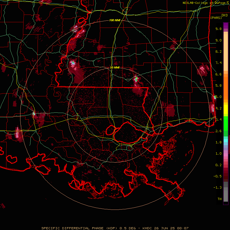Pick the dark maroon color bar segment
Screen dimensions: 230x230
click(226, 175)
